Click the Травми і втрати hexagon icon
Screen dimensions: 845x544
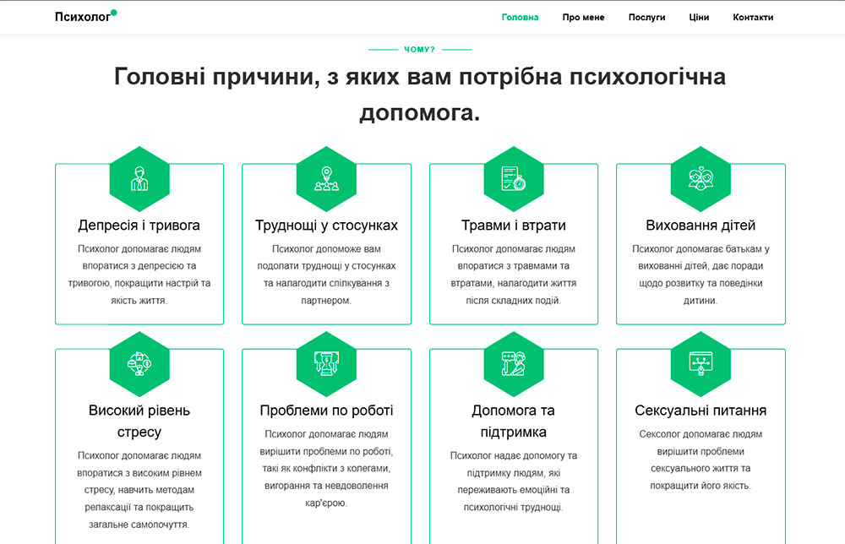click(x=514, y=179)
